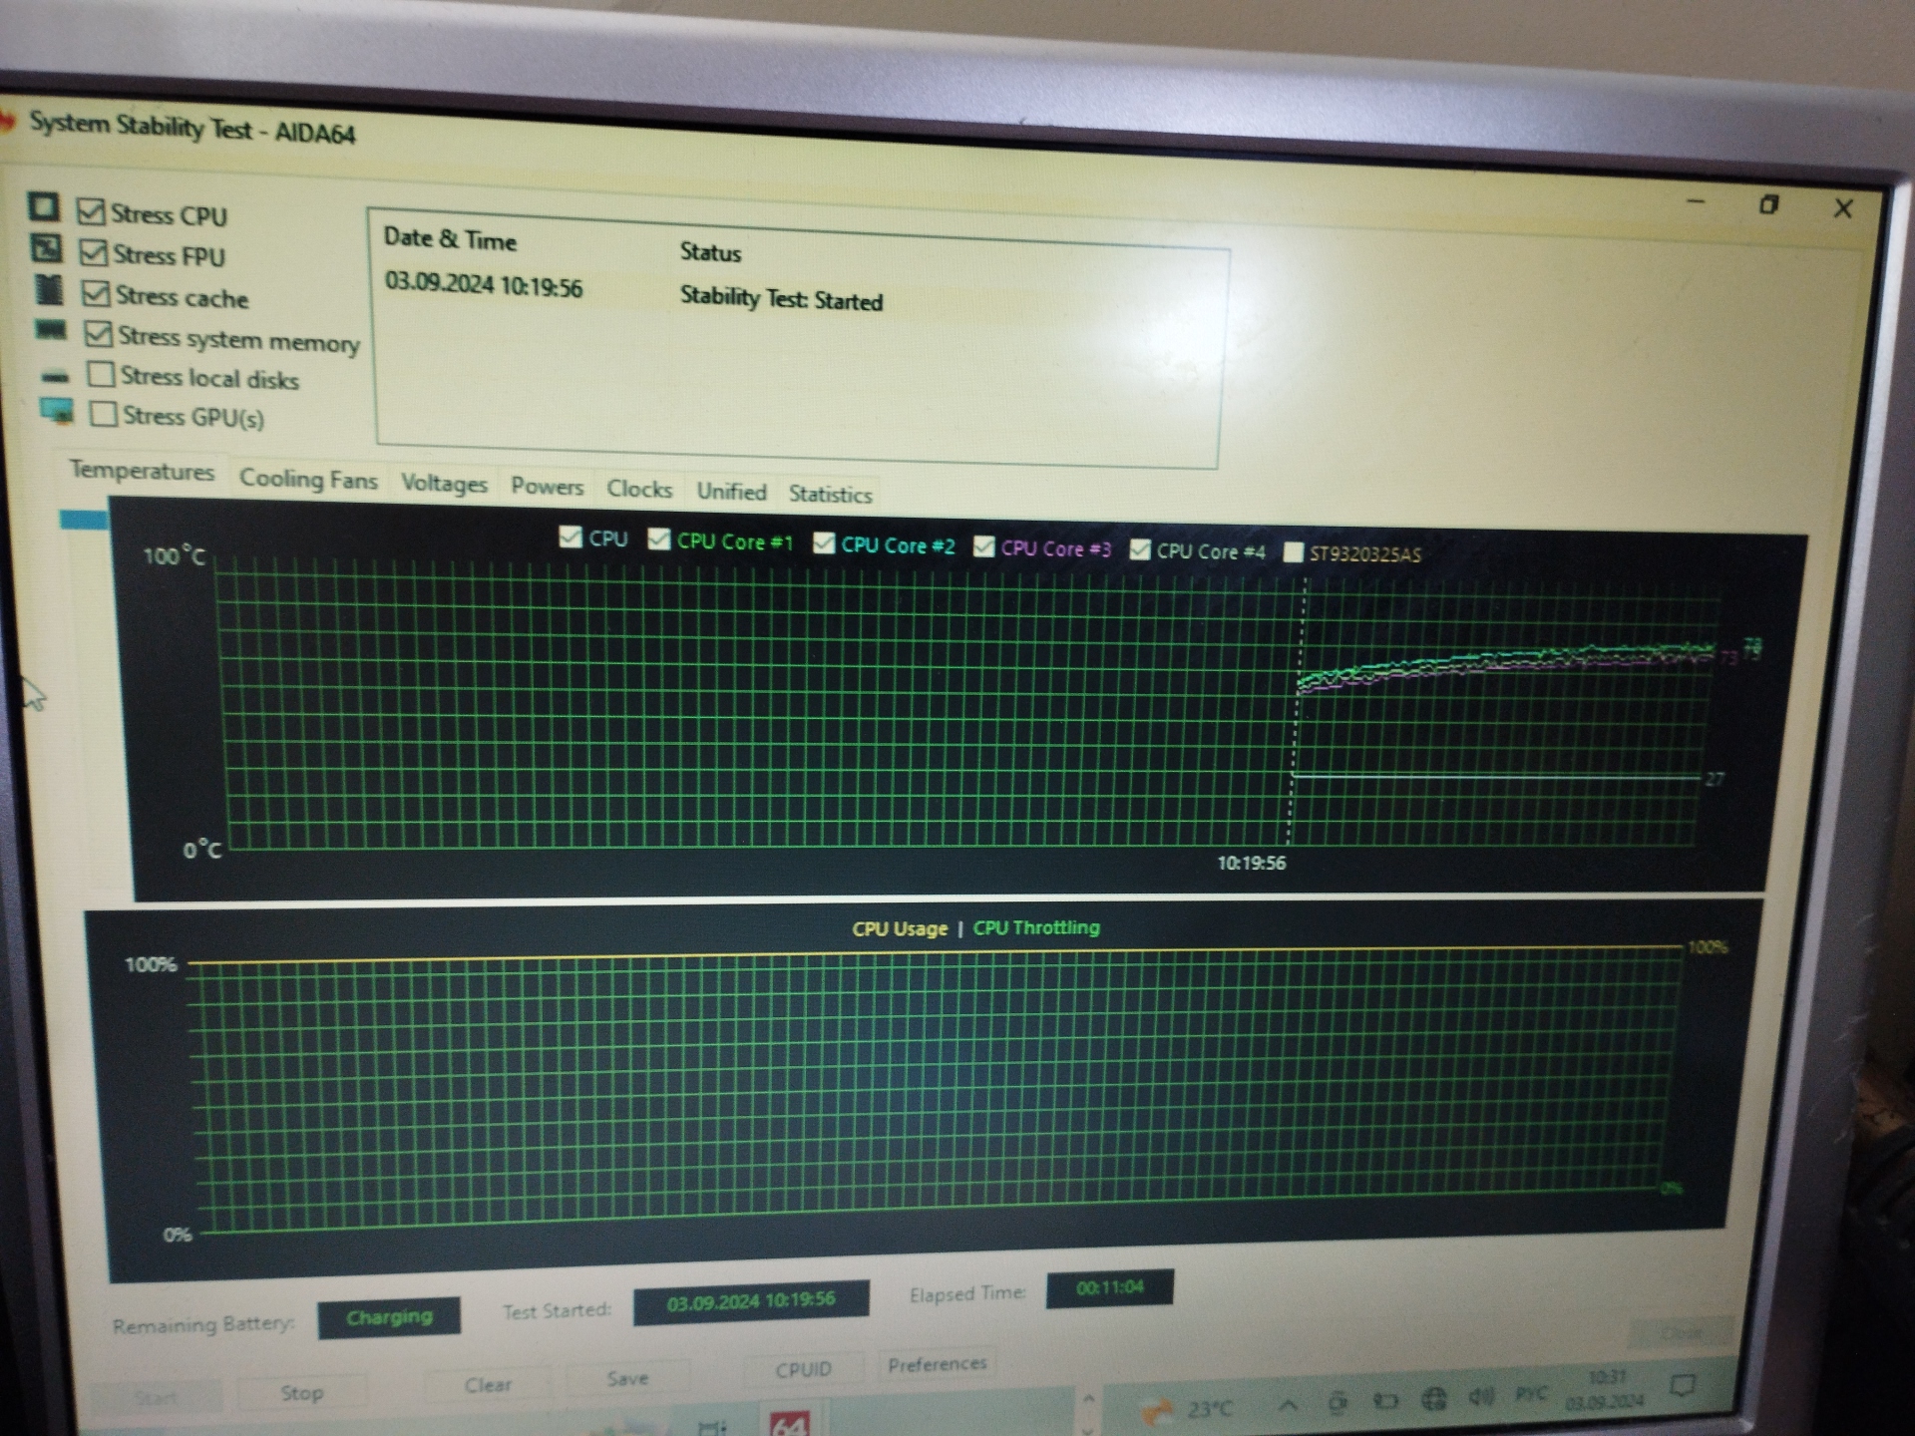Click the Date & Time column header

450,239
